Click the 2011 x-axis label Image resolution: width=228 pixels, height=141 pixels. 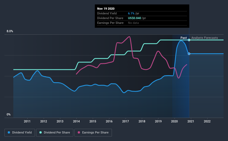(27, 121)
